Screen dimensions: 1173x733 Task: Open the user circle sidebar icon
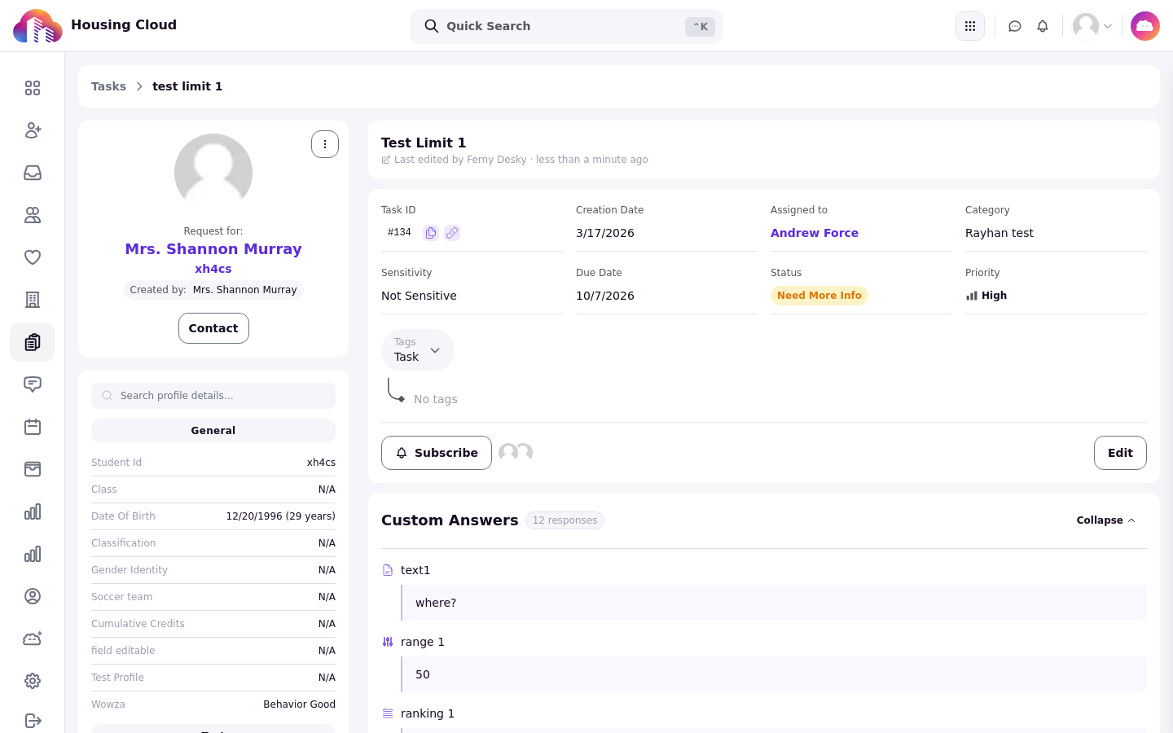click(33, 596)
